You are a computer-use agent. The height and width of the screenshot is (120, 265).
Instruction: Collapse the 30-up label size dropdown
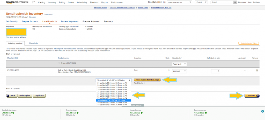(x=114, y=80)
